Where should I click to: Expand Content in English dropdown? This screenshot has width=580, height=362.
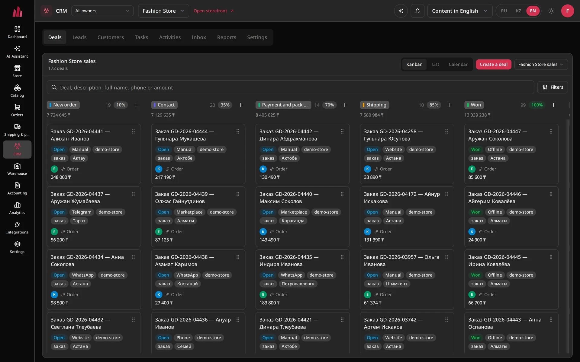pos(460,11)
